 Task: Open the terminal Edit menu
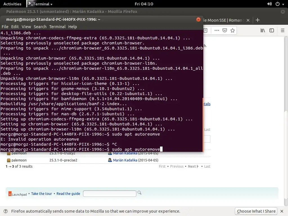pyautogui.click(x=15, y=27)
